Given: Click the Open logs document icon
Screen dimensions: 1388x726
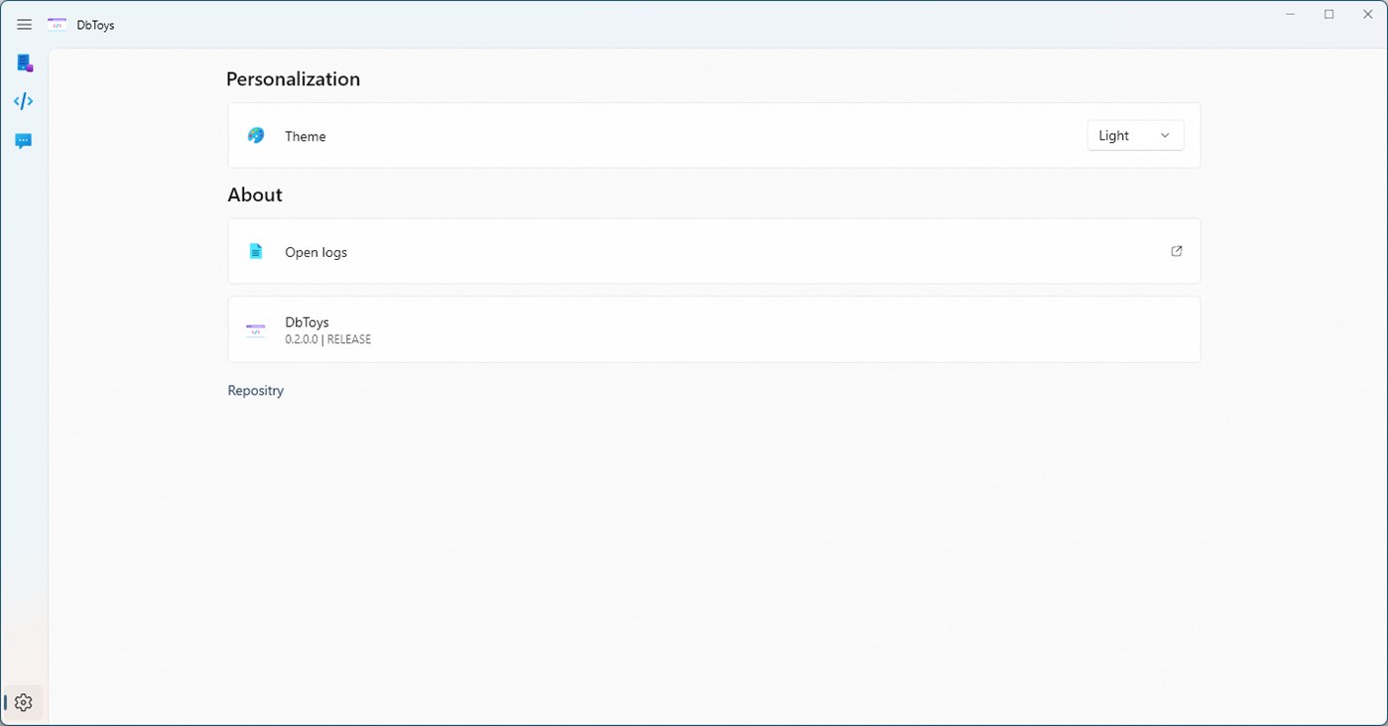Looking at the screenshot, I should [256, 251].
